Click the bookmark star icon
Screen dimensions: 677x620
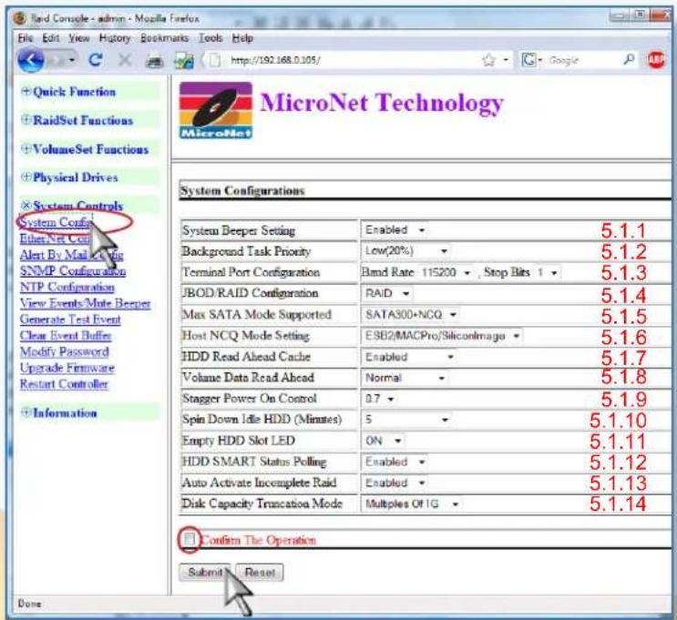488,60
